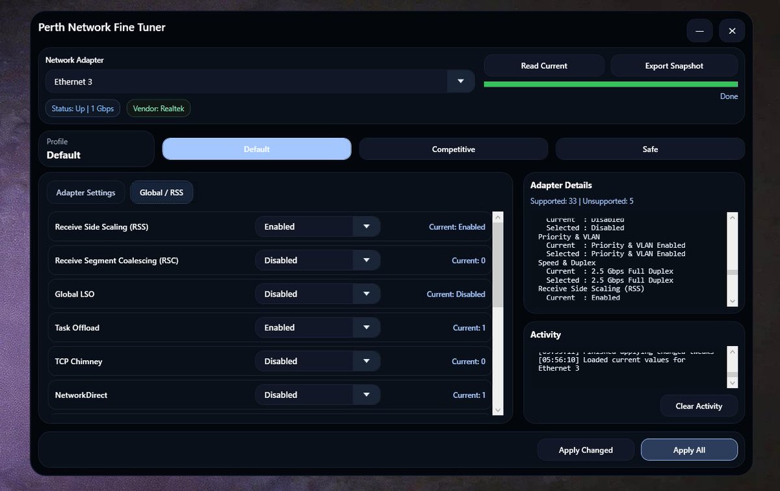Open Global LSO value dropdown
This screenshot has height=491, width=780.
(318, 294)
